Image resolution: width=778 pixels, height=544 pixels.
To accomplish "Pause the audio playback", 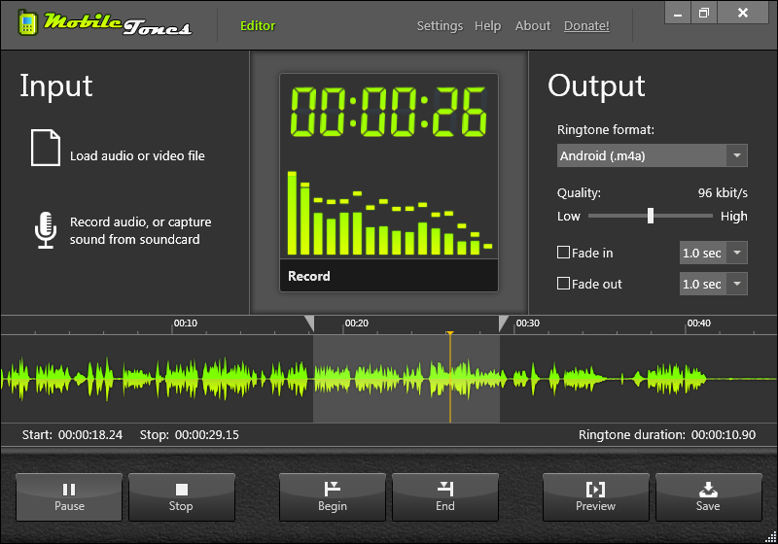I will pyautogui.click(x=69, y=496).
